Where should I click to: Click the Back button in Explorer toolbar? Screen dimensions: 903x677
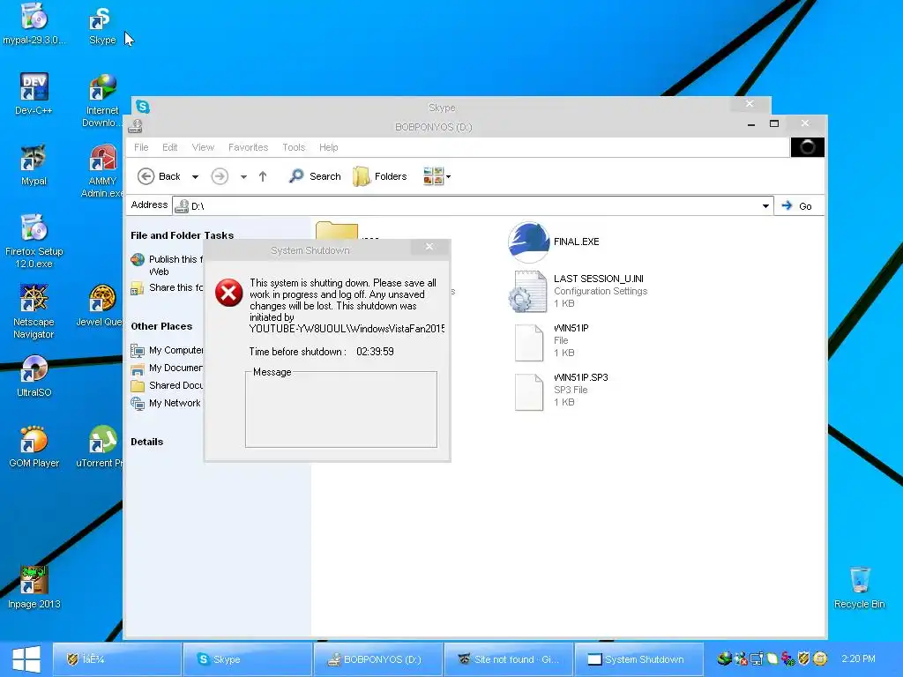[160, 176]
